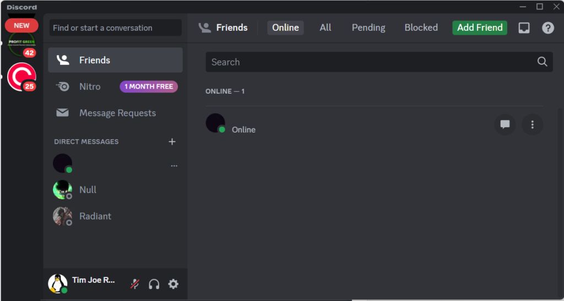Click the Nitro speed icon
This screenshot has height=301, width=564.
63,86
